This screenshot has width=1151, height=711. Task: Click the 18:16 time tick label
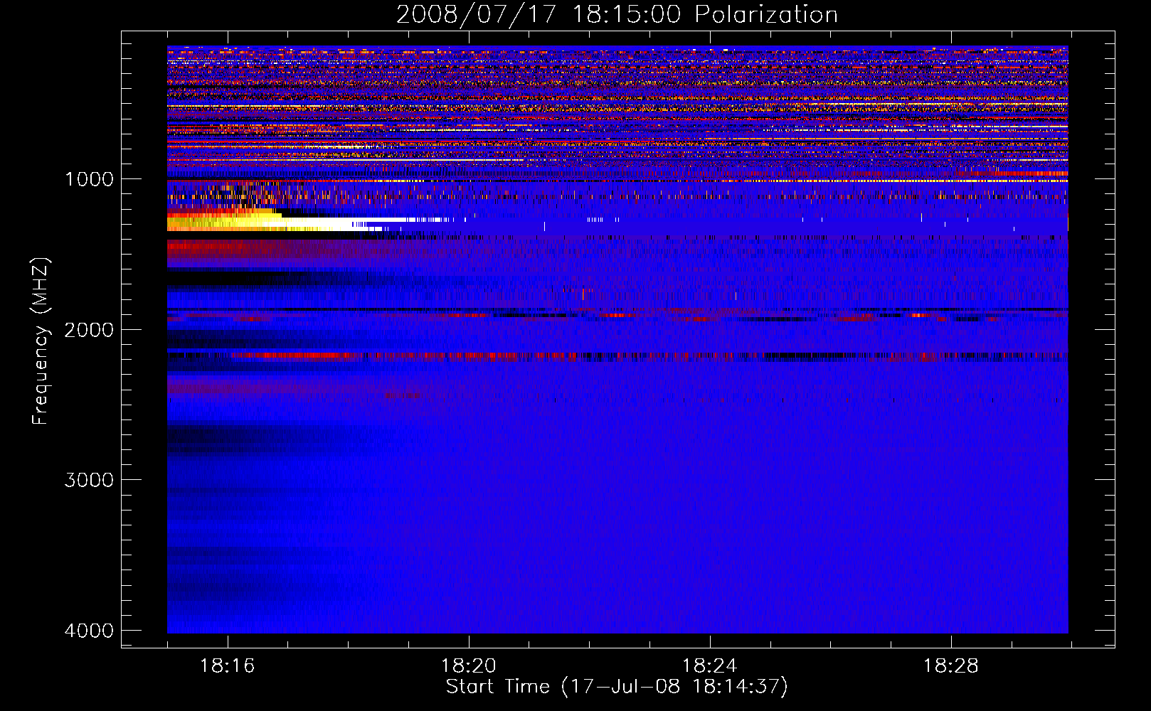pyautogui.click(x=227, y=666)
